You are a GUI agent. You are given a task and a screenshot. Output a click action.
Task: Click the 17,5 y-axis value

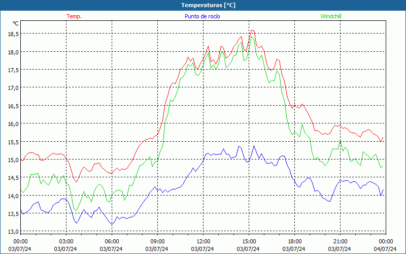click(13, 70)
